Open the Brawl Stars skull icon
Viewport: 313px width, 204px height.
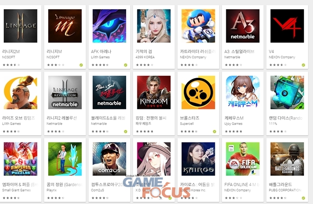tap(198, 92)
